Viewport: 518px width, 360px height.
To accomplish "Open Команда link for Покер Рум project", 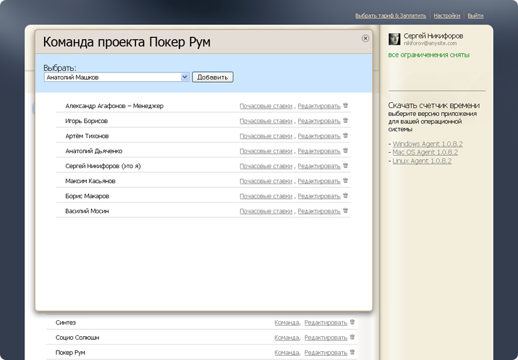I will coord(286,353).
